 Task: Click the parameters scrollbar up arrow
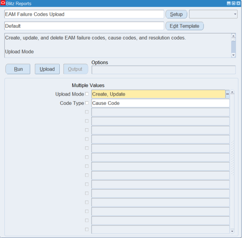(232, 92)
